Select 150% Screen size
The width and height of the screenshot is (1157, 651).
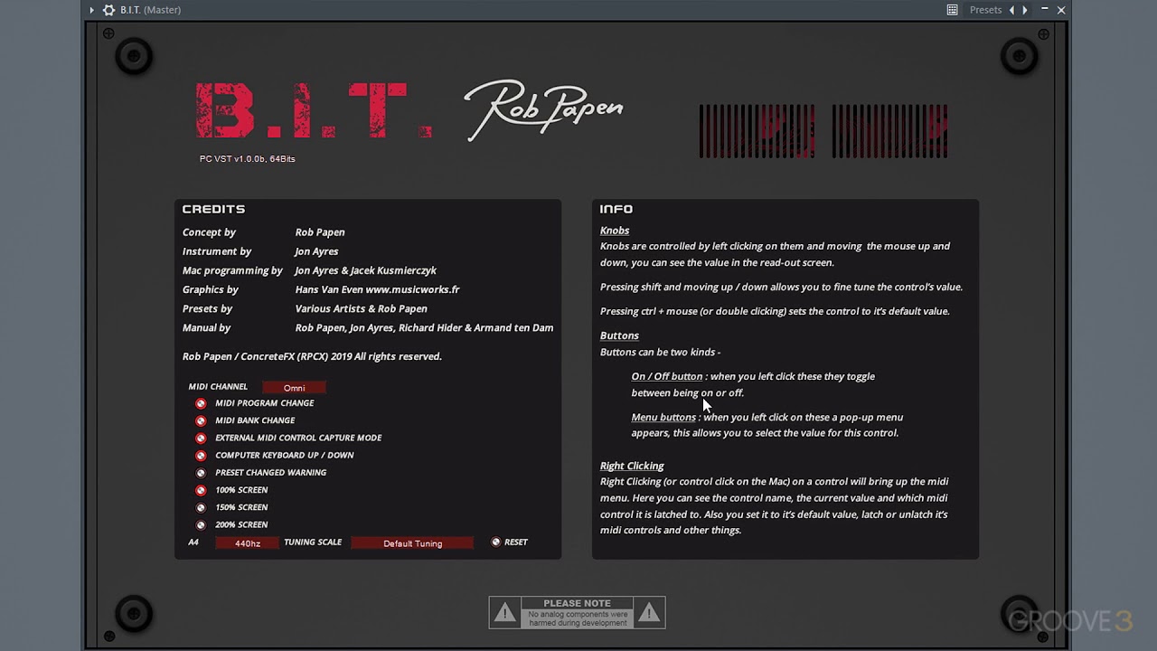pos(201,507)
